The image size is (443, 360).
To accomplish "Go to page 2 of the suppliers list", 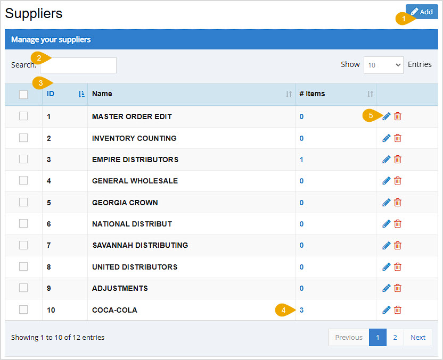I will point(395,337).
